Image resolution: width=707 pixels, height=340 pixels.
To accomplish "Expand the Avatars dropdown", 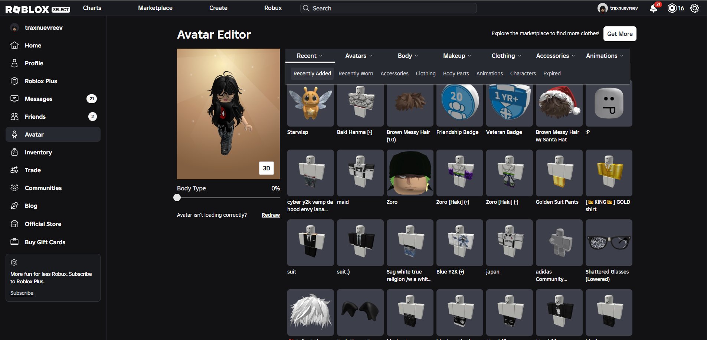I will [359, 56].
